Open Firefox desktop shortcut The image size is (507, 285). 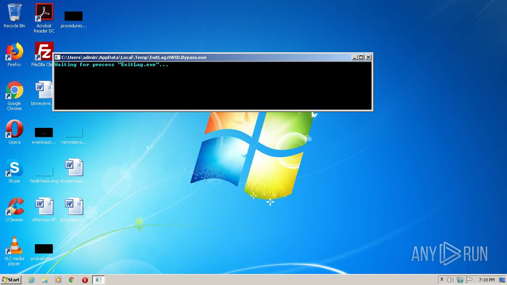click(14, 55)
